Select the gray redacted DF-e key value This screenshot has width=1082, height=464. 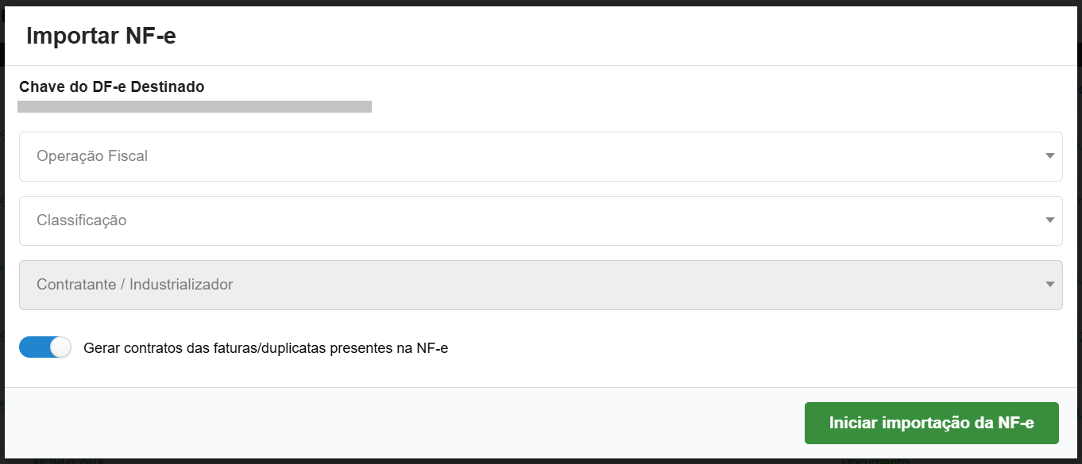click(x=195, y=106)
